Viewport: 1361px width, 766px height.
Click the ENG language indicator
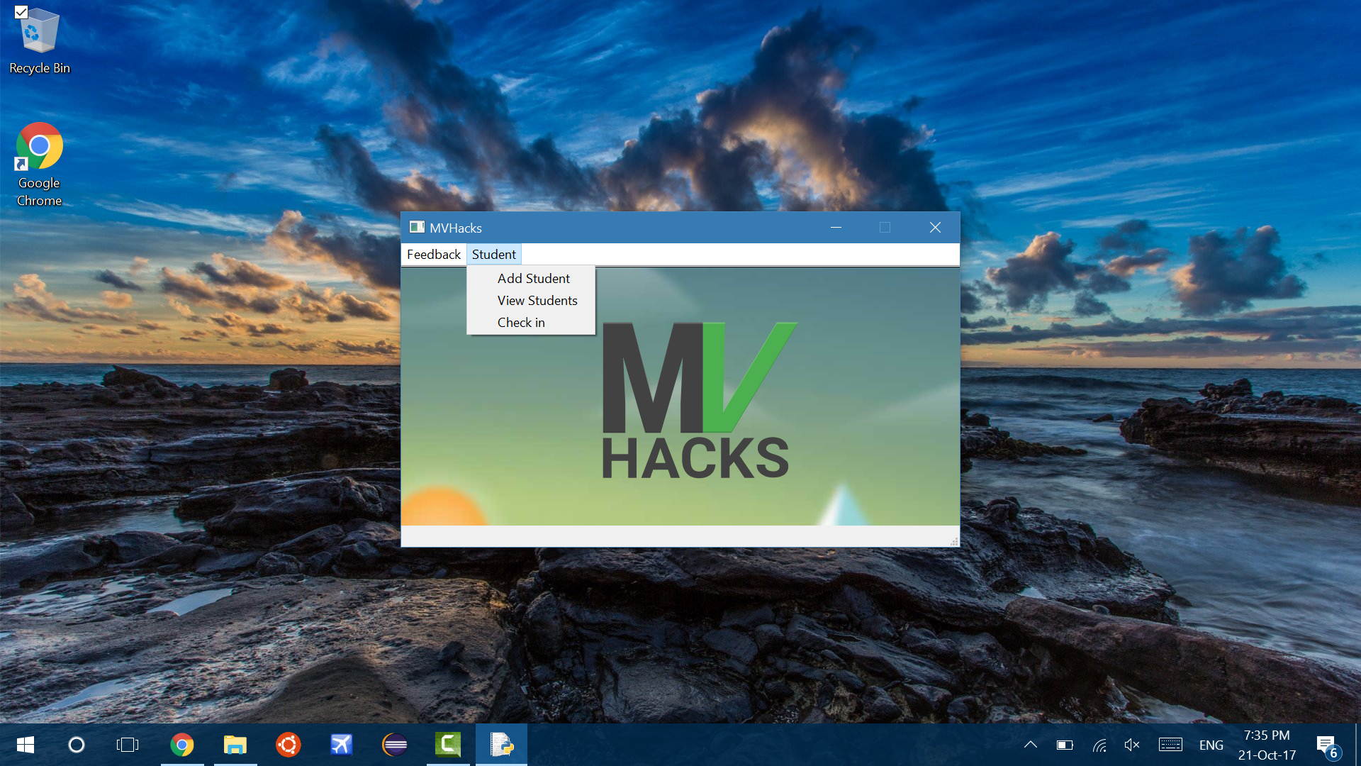pos(1211,745)
